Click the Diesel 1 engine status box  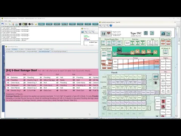pyautogui.click(x=163, y=67)
